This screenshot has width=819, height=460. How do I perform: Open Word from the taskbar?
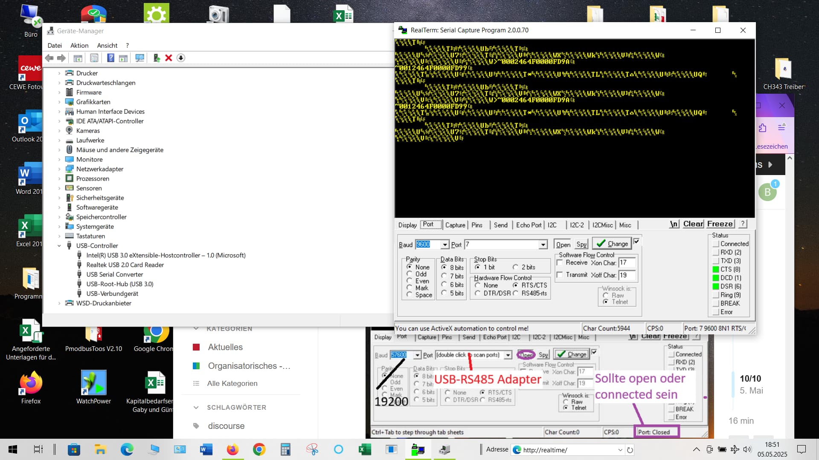(x=206, y=449)
